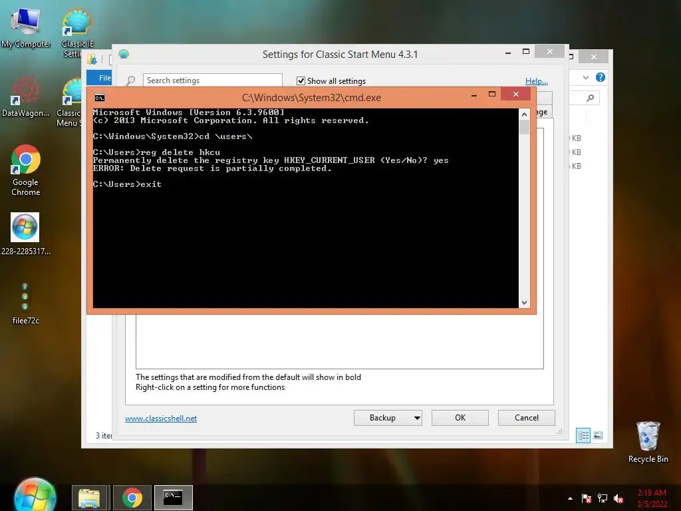The width and height of the screenshot is (681, 511).
Task: Click cmd window scrollbar down arrow
Action: coord(524,303)
